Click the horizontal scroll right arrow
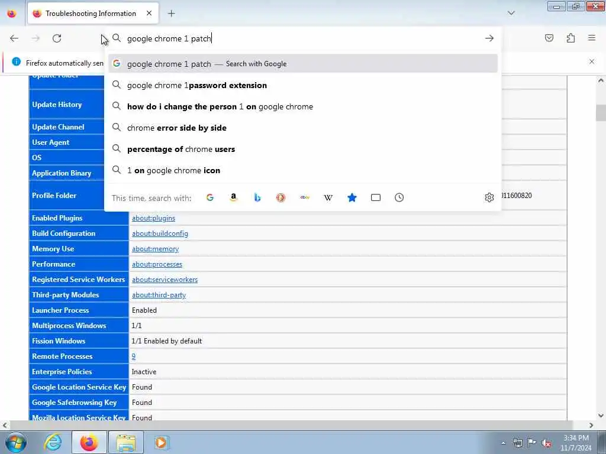 pos(591,425)
